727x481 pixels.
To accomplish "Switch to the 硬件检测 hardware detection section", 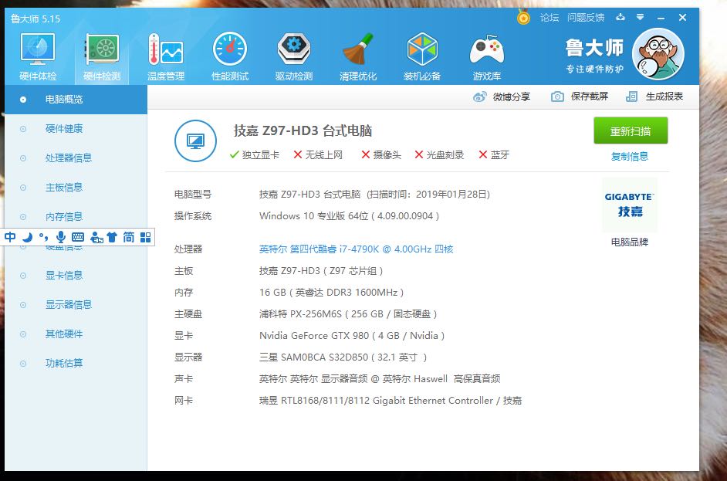I will click(x=102, y=56).
